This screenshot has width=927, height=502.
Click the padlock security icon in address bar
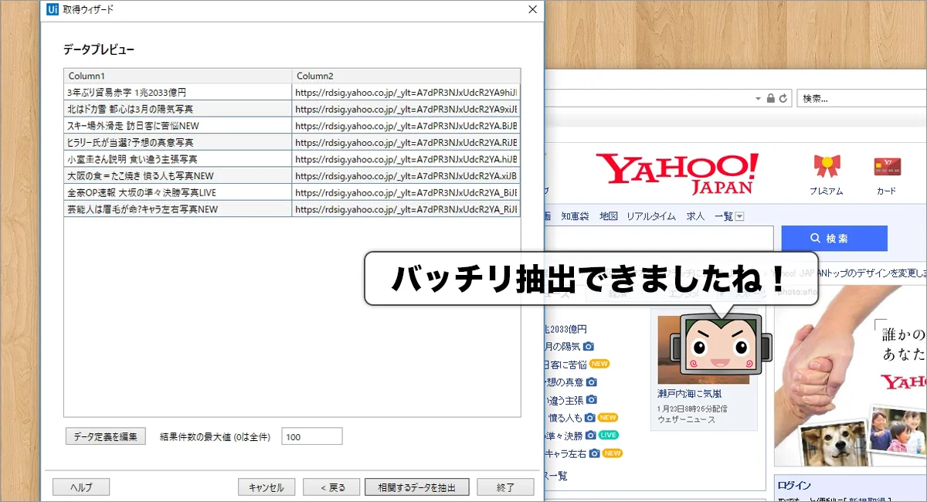770,99
